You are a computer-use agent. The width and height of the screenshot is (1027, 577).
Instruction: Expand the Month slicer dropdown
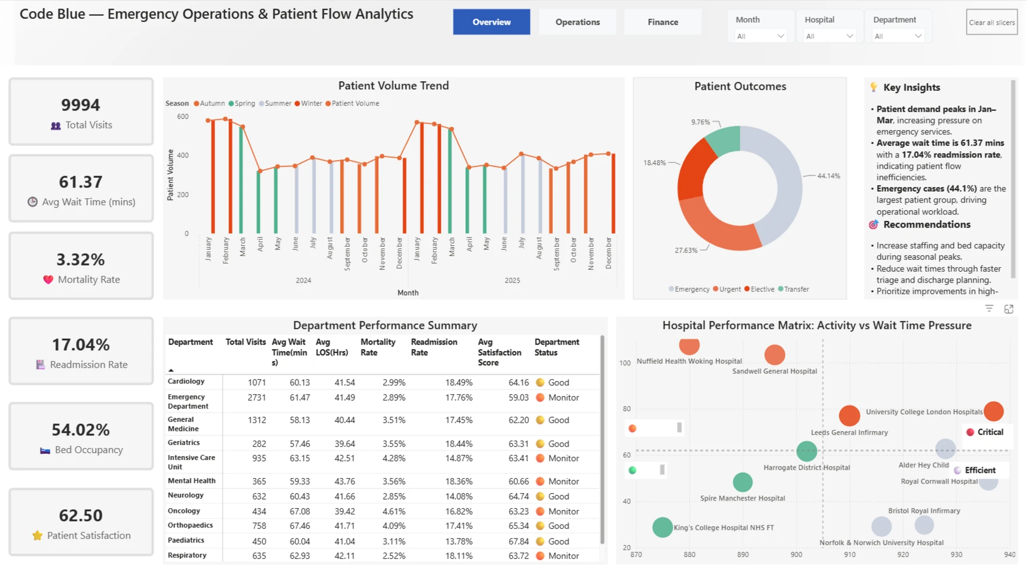(x=760, y=36)
